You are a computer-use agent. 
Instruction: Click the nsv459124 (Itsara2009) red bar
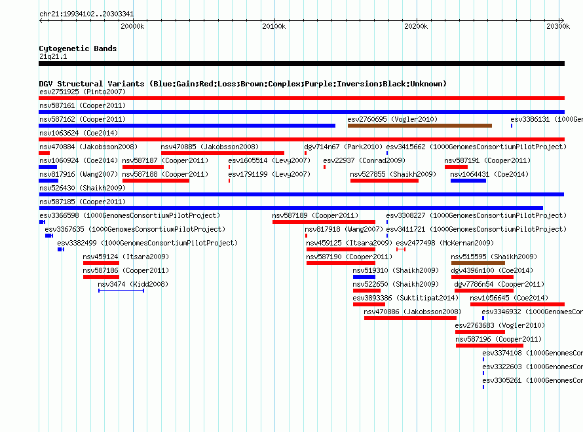pos(101,263)
